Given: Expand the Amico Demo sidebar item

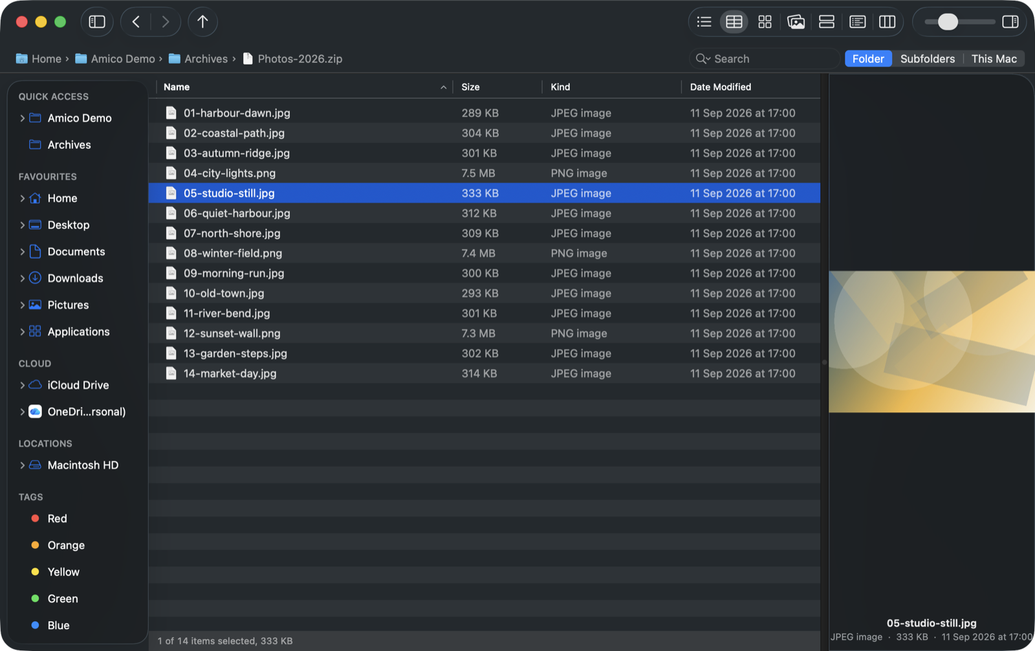Looking at the screenshot, I should 22,118.
